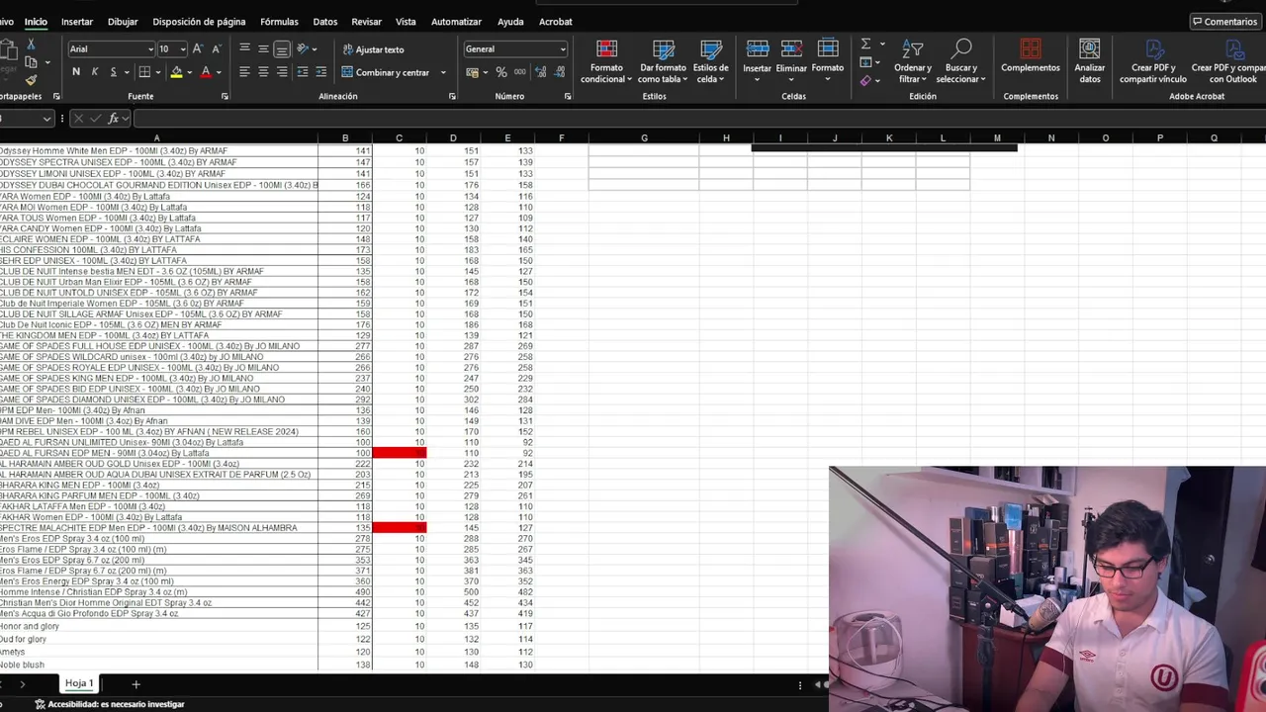Expand Dar formato como tabla menu
Viewport: 1266px width, 712px height.
point(663,61)
